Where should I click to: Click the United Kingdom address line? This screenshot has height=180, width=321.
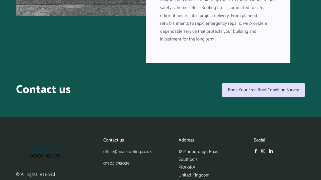click(194, 174)
